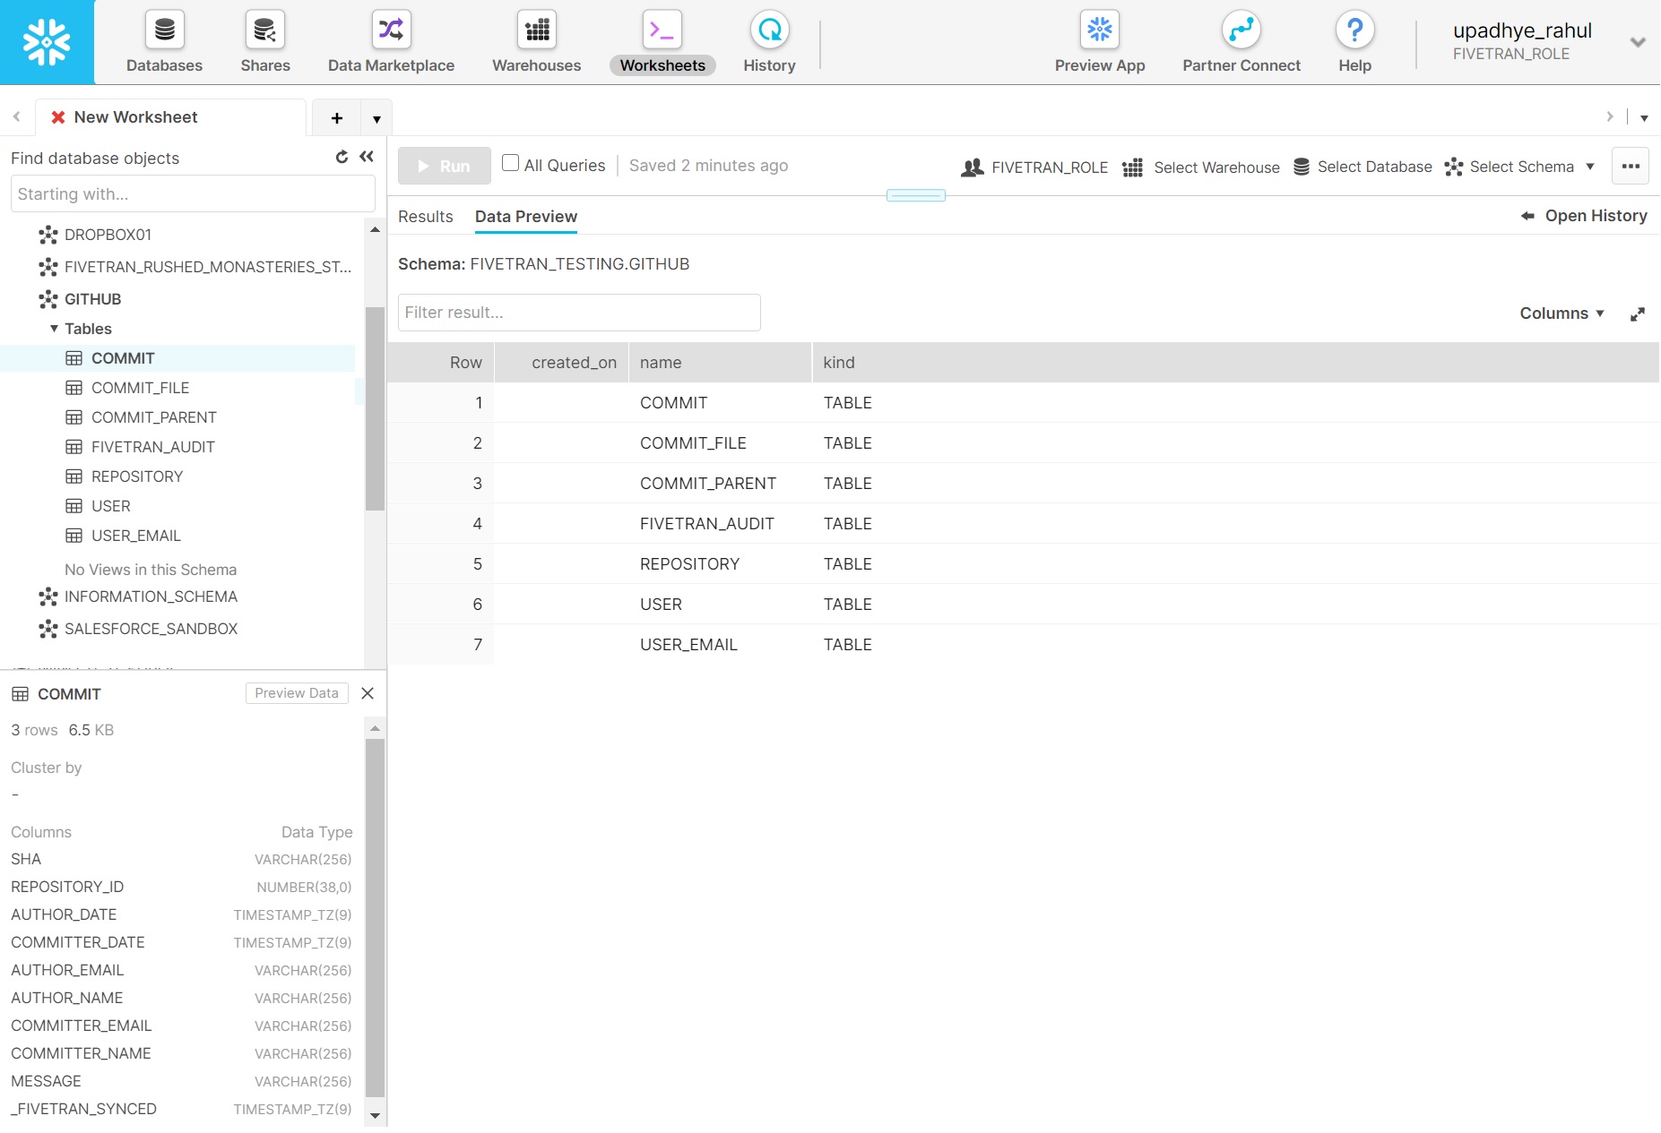Click Select Database text
This screenshot has width=1661, height=1133.
click(x=1374, y=167)
